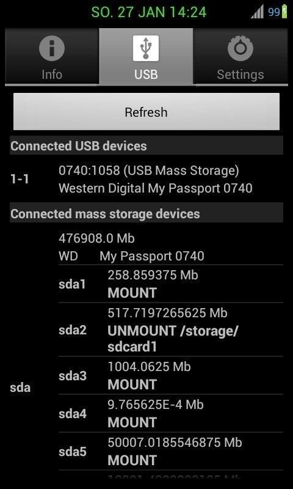Screen dimensions: 293x489
Task: Mount the sda5 partition
Action: pyautogui.click(x=132, y=460)
